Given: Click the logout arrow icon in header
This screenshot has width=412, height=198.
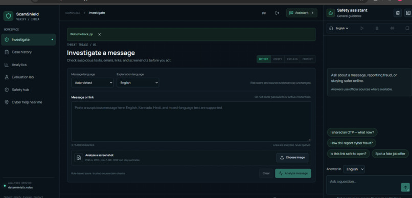Looking at the screenshot, I should click(277, 13).
